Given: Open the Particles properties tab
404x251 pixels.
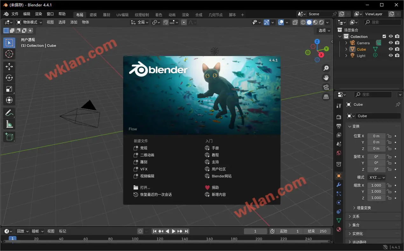Looking at the screenshot, I should click(x=339, y=194).
